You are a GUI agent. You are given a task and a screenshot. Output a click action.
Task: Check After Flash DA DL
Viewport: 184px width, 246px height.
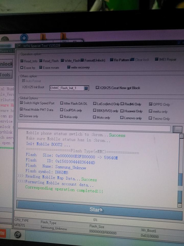pyautogui.click(x=62, y=103)
